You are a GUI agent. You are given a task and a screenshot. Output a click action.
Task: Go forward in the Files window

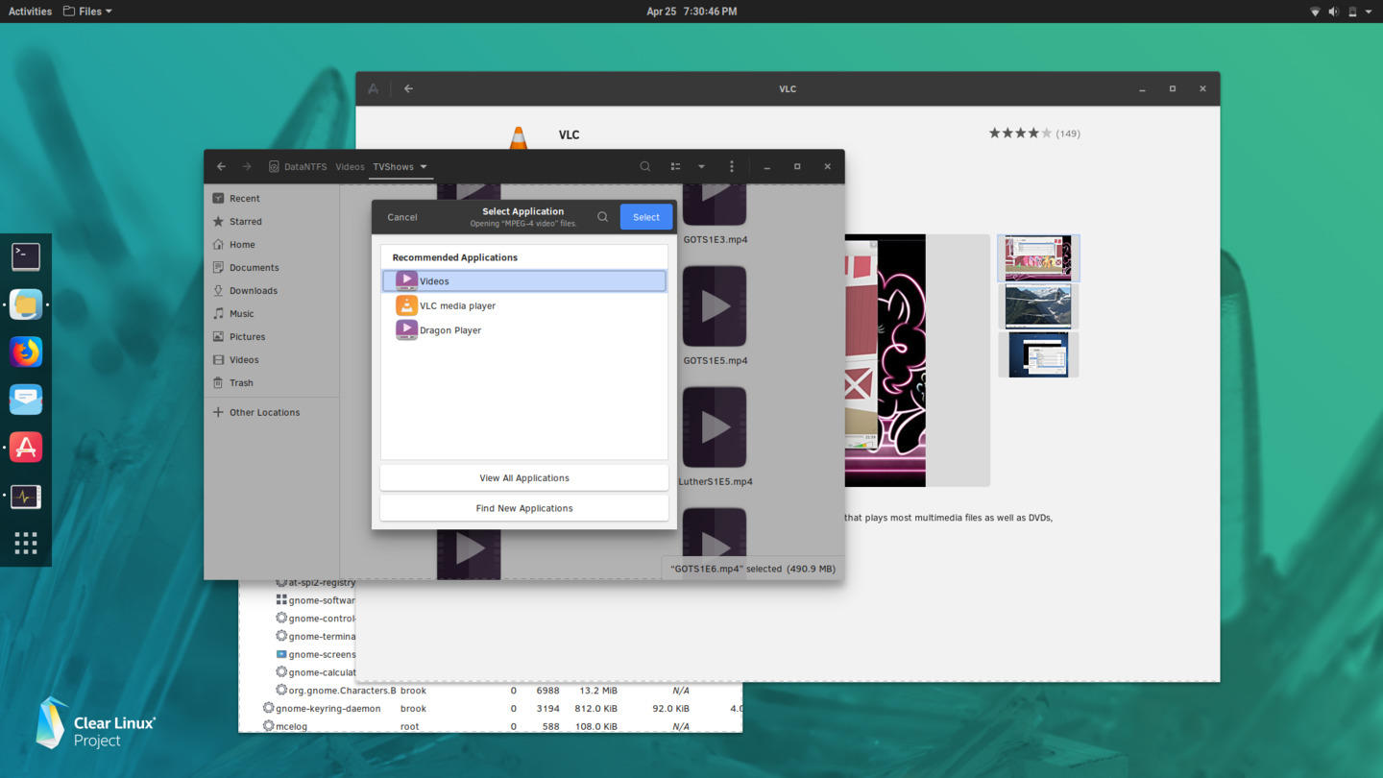tap(247, 166)
